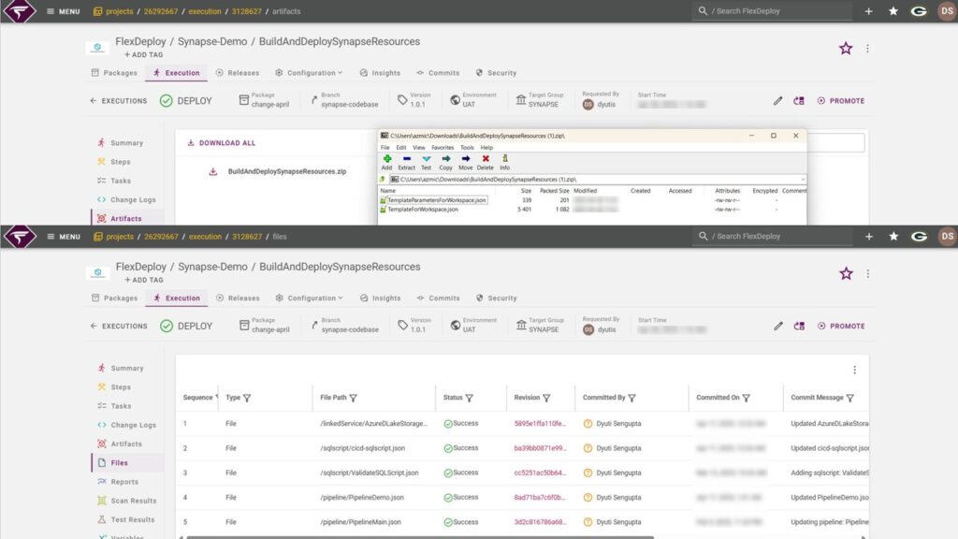Click the Commit Message column filter icon
The height and width of the screenshot is (539, 958).
[x=849, y=398]
